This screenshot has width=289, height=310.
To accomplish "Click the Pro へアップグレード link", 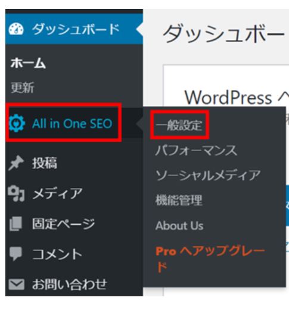I will coord(210,259).
